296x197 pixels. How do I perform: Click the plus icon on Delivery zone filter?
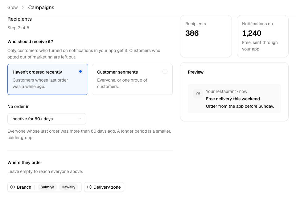(89, 187)
